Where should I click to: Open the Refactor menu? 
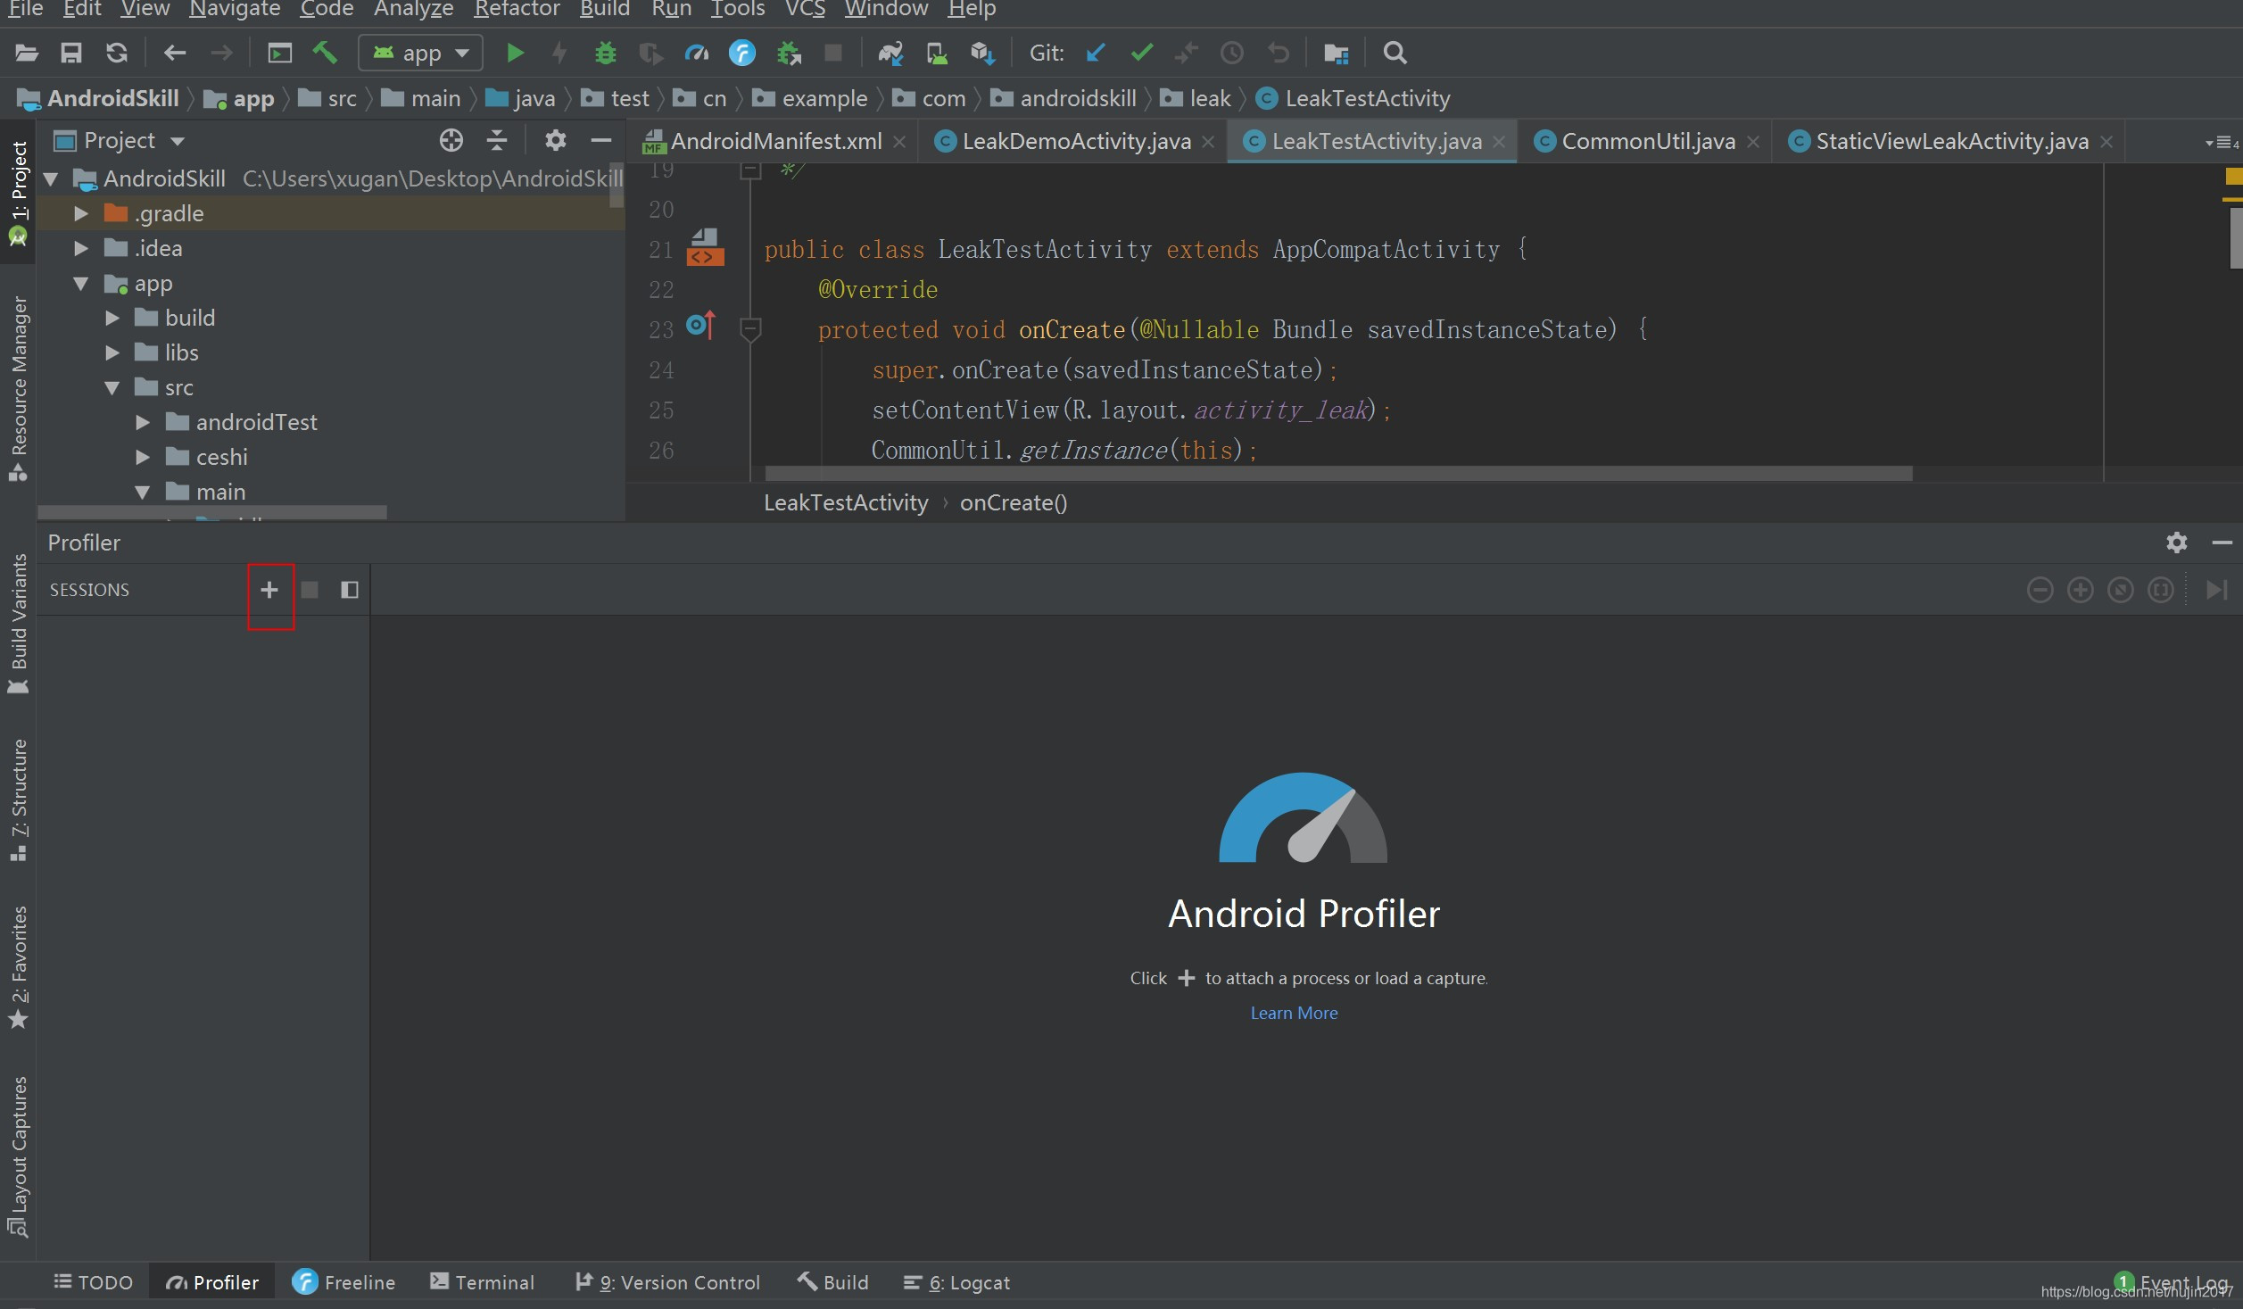[x=517, y=10]
